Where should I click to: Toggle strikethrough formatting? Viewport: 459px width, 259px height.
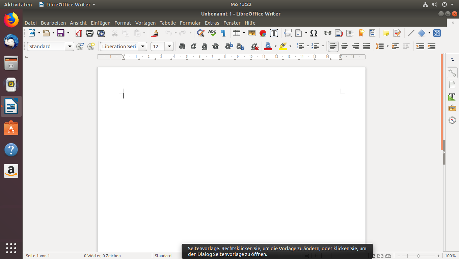tap(216, 46)
